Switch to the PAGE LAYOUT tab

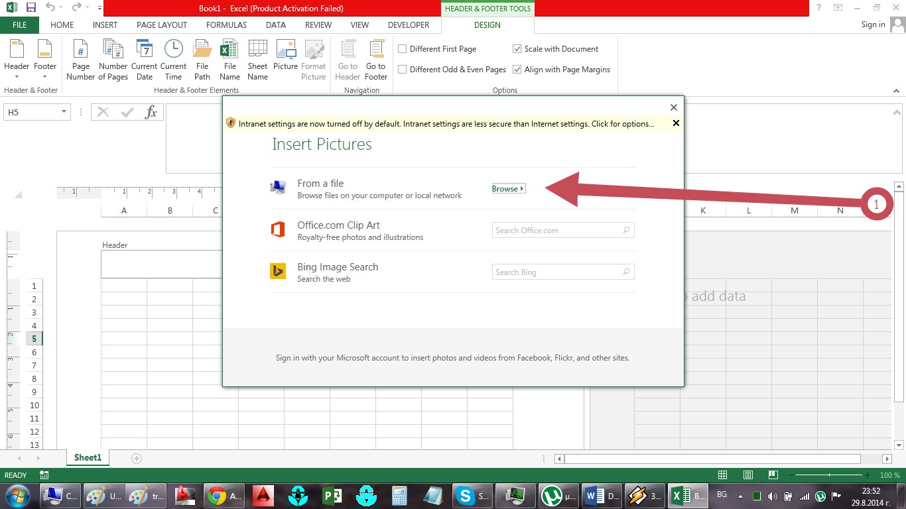[x=162, y=25]
